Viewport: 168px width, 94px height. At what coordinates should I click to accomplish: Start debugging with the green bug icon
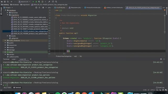(x=36, y=2)
